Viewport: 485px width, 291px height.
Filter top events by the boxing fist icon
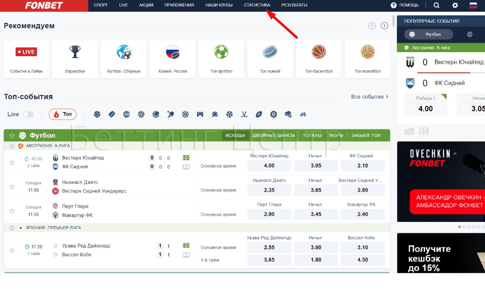[x=288, y=114]
